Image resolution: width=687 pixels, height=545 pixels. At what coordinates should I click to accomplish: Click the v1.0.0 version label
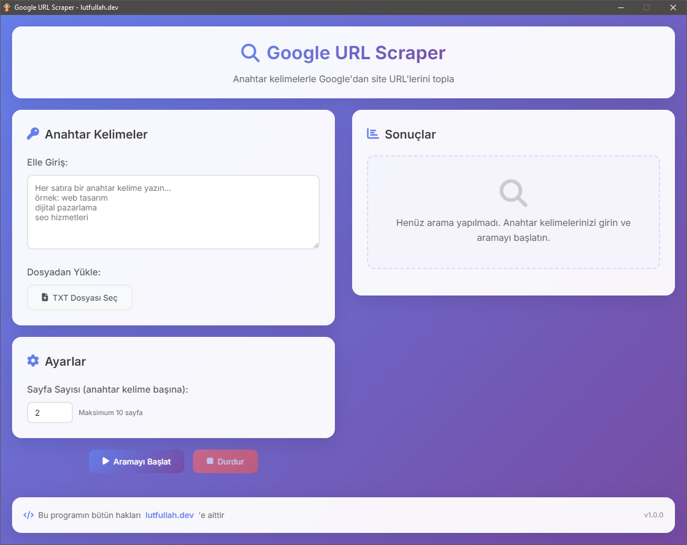654,515
